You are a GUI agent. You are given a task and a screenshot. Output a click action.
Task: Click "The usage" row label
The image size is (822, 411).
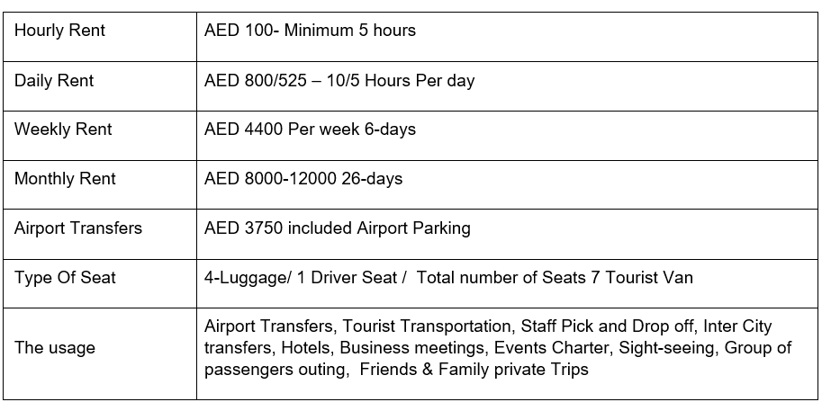55,347
